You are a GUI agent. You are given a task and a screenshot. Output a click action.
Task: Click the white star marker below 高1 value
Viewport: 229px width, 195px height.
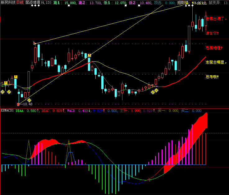[69, 6]
